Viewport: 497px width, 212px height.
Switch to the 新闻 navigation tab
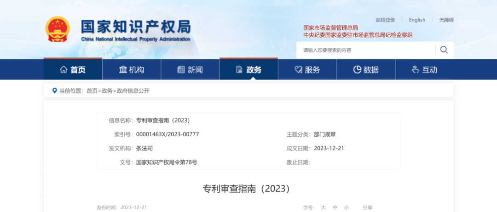(190, 70)
